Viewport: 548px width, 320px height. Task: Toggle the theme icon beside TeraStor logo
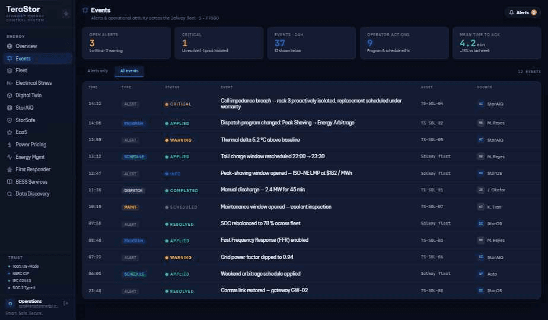tap(66, 14)
